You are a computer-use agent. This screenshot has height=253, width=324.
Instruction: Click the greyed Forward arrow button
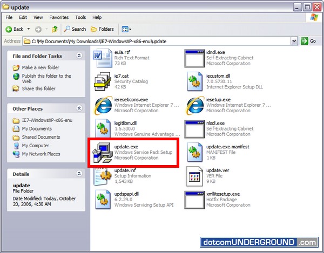38,29
